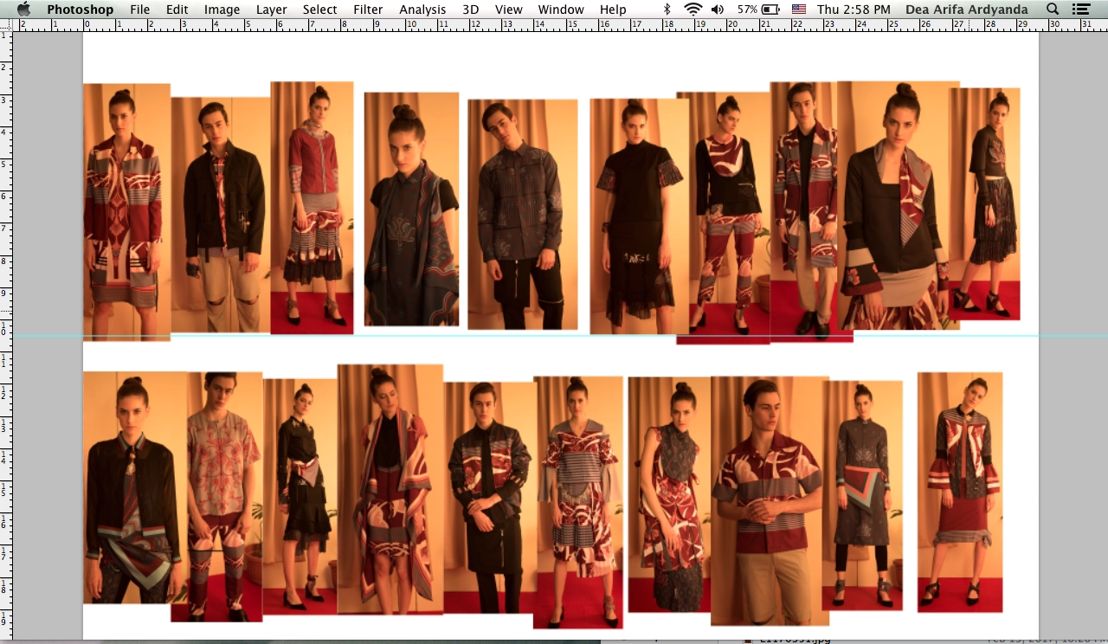Click the ruler origin corner box
Viewport: 1108px width, 644px height.
point(6,25)
